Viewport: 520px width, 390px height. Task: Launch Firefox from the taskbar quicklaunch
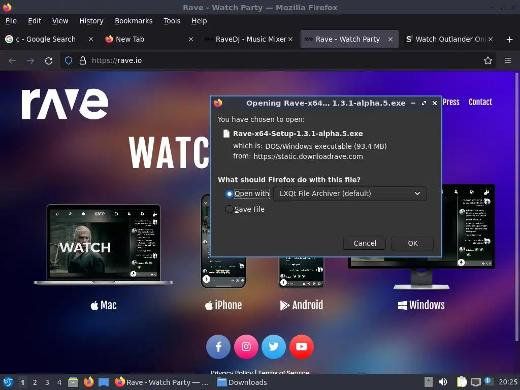[88, 382]
